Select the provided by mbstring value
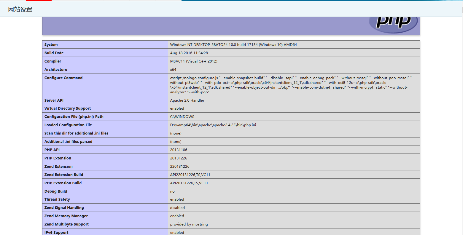The height and width of the screenshot is (243, 463). (x=189, y=224)
